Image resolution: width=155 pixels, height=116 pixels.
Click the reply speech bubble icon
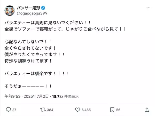(8, 110)
